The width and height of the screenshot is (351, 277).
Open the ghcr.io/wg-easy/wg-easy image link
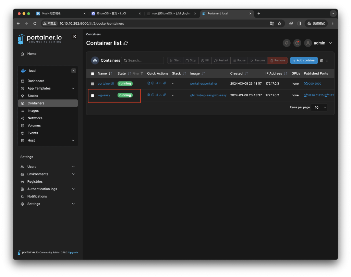pos(208,95)
